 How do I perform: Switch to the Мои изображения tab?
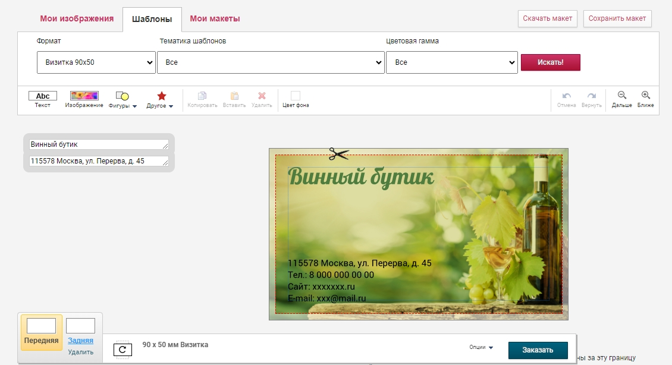point(77,19)
